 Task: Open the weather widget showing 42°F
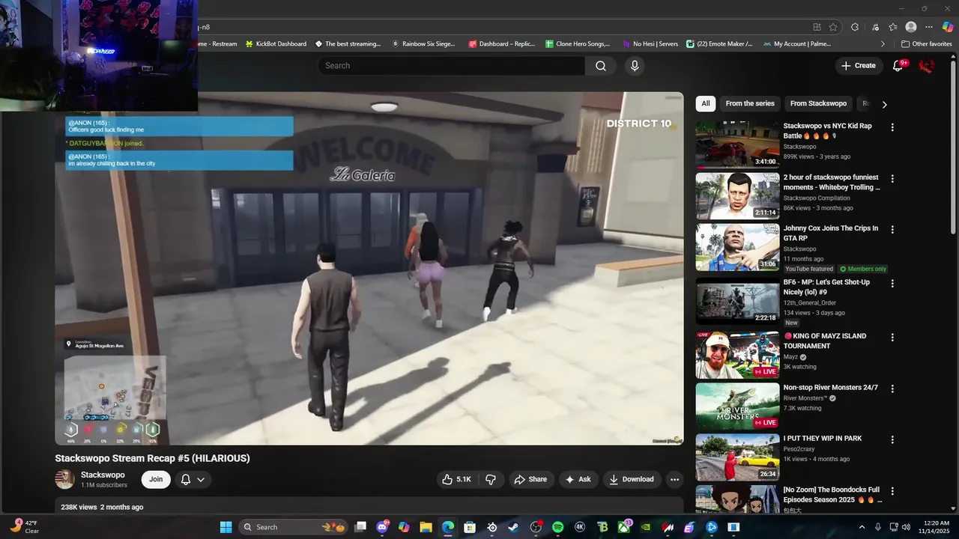pos(24,527)
